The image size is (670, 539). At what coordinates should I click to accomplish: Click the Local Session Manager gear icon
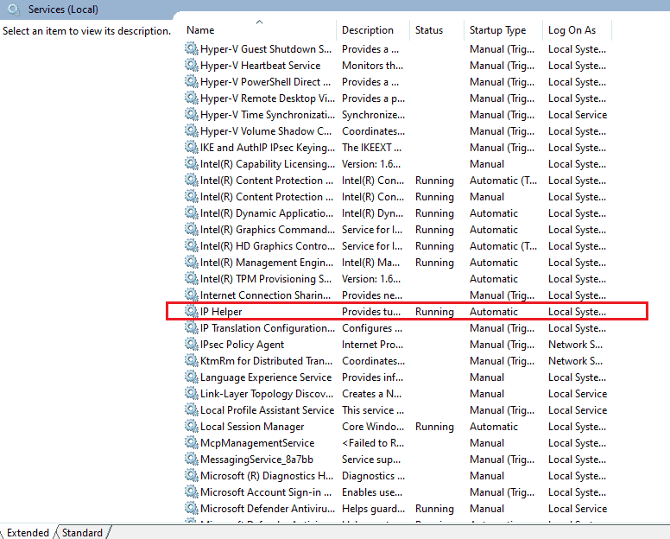[191, 426]
